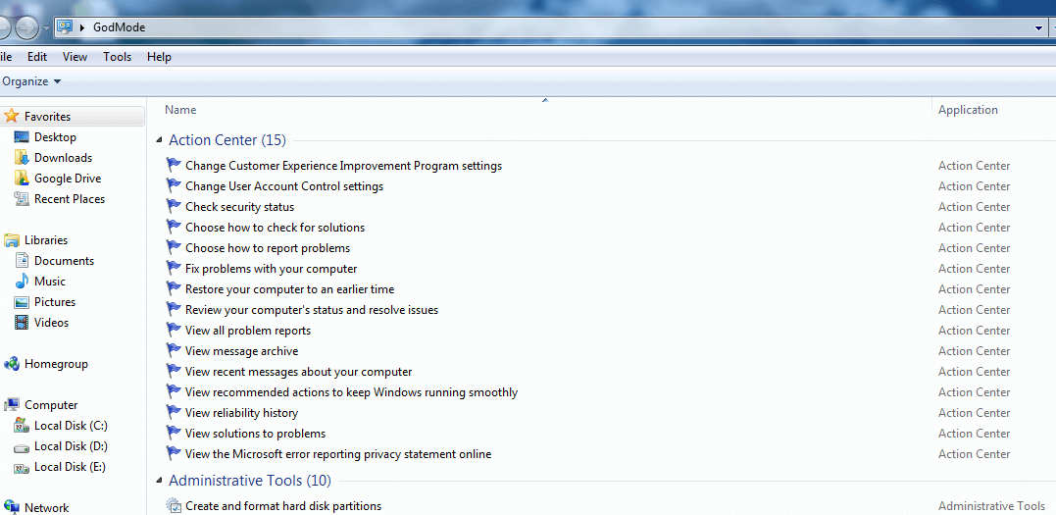Click the flag icon beside View all problem reports
This screenshot has height=515, width=1056.
point(174,331)
